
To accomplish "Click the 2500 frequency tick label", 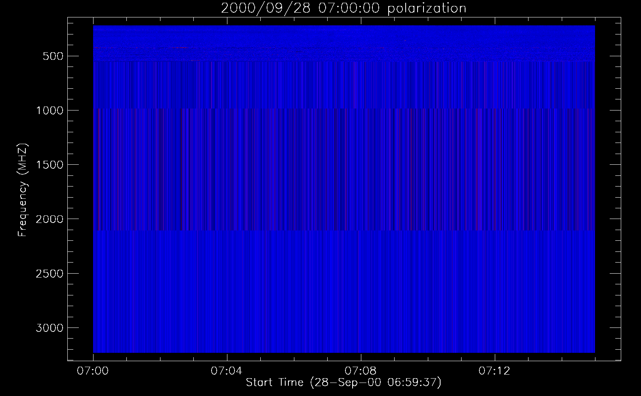I will click(50, 274).
